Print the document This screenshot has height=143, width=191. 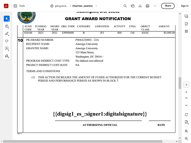pos(147,6)
